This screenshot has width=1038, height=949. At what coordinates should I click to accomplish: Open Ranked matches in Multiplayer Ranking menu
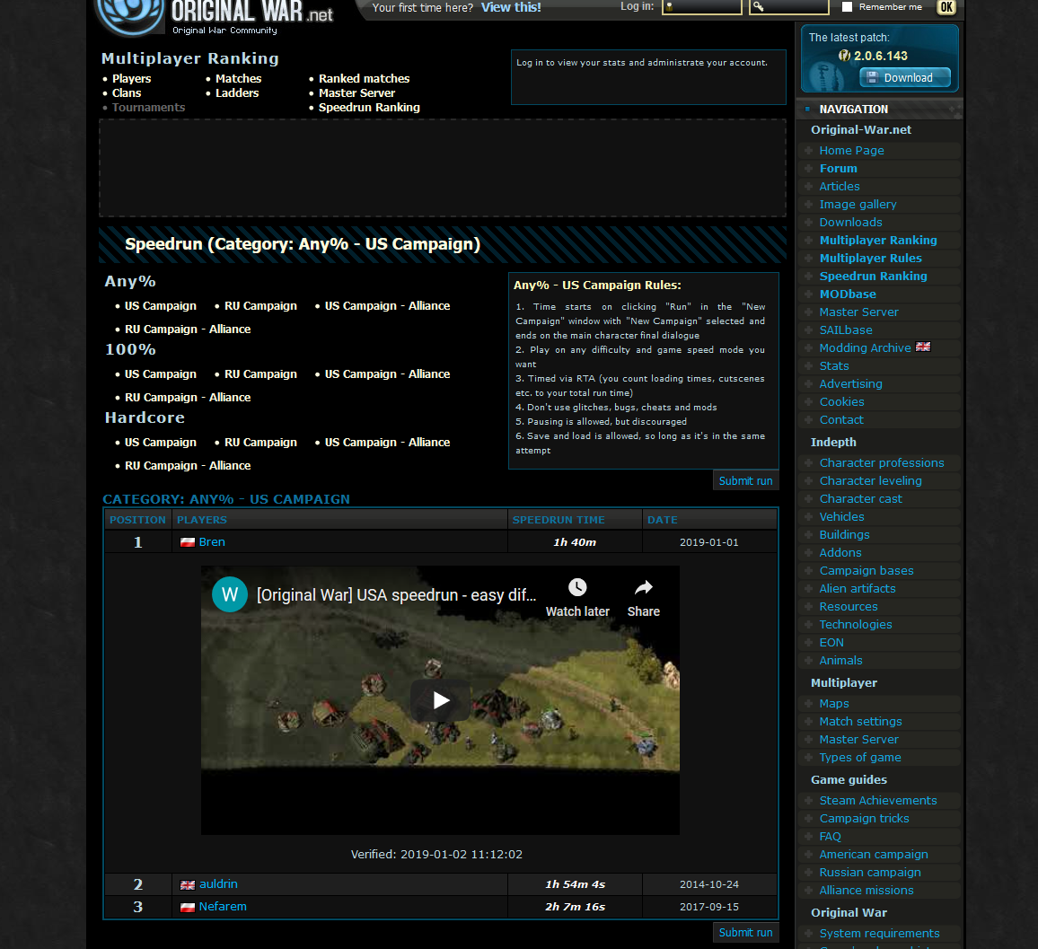coord(364,78)
